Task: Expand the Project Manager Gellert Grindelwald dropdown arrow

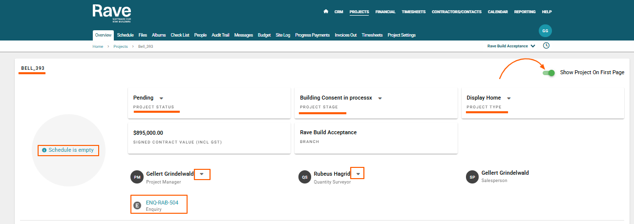Action: [x=202, y=174]
